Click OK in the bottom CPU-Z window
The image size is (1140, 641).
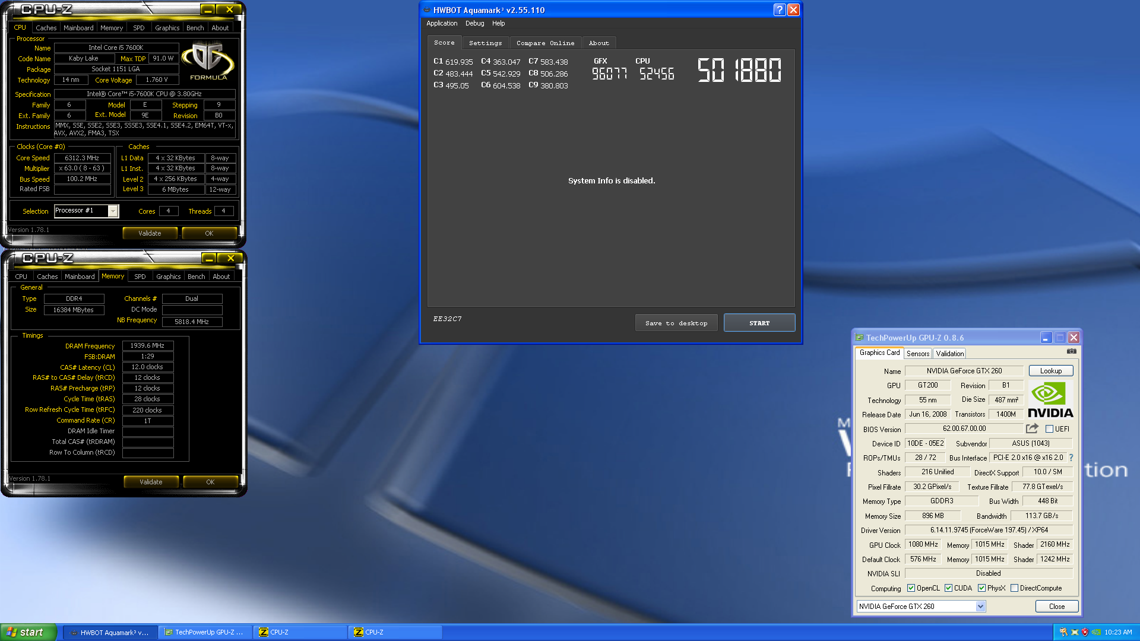point(210,482)
